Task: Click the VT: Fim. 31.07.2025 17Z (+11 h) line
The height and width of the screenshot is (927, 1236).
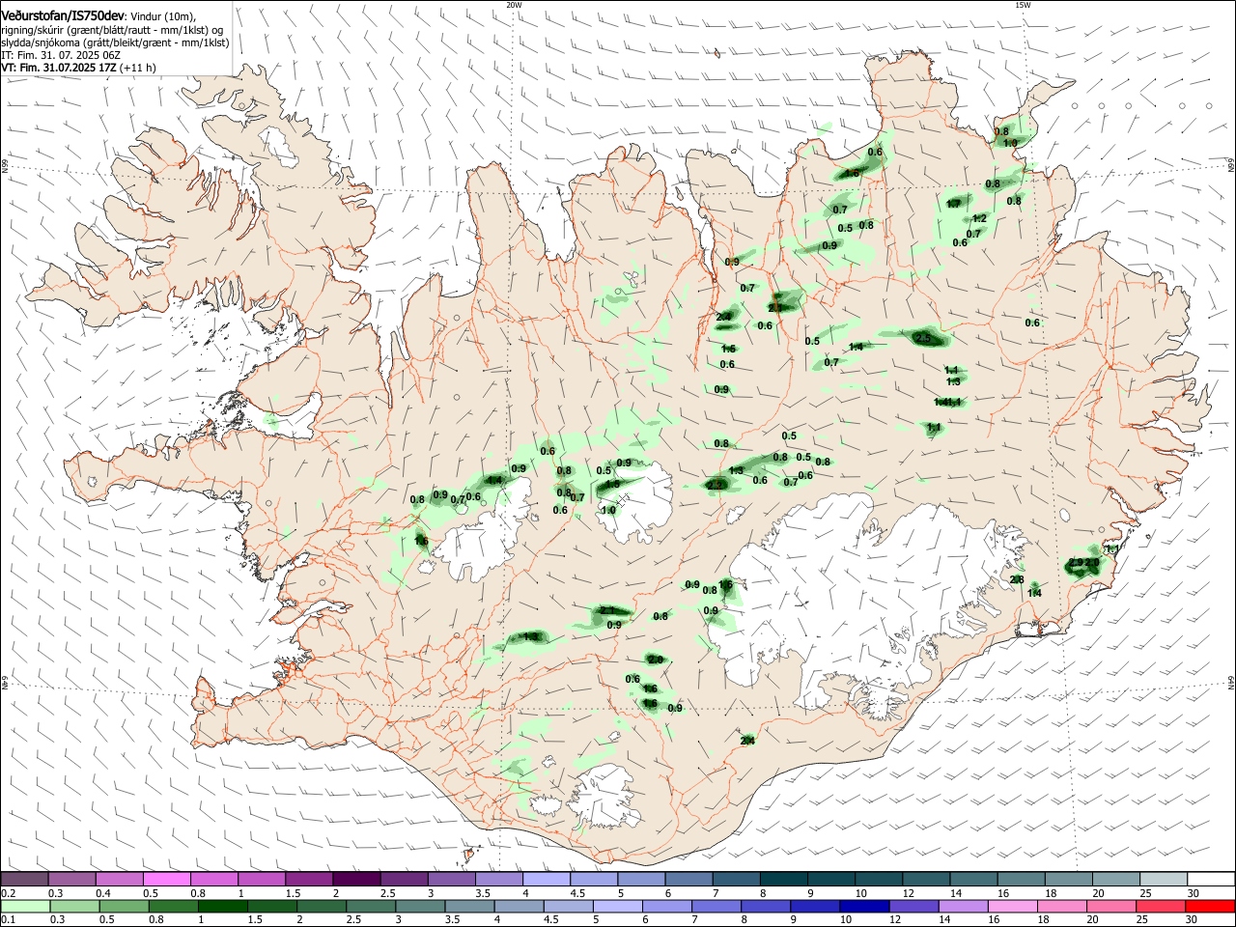Action: (x=79, y=68)
